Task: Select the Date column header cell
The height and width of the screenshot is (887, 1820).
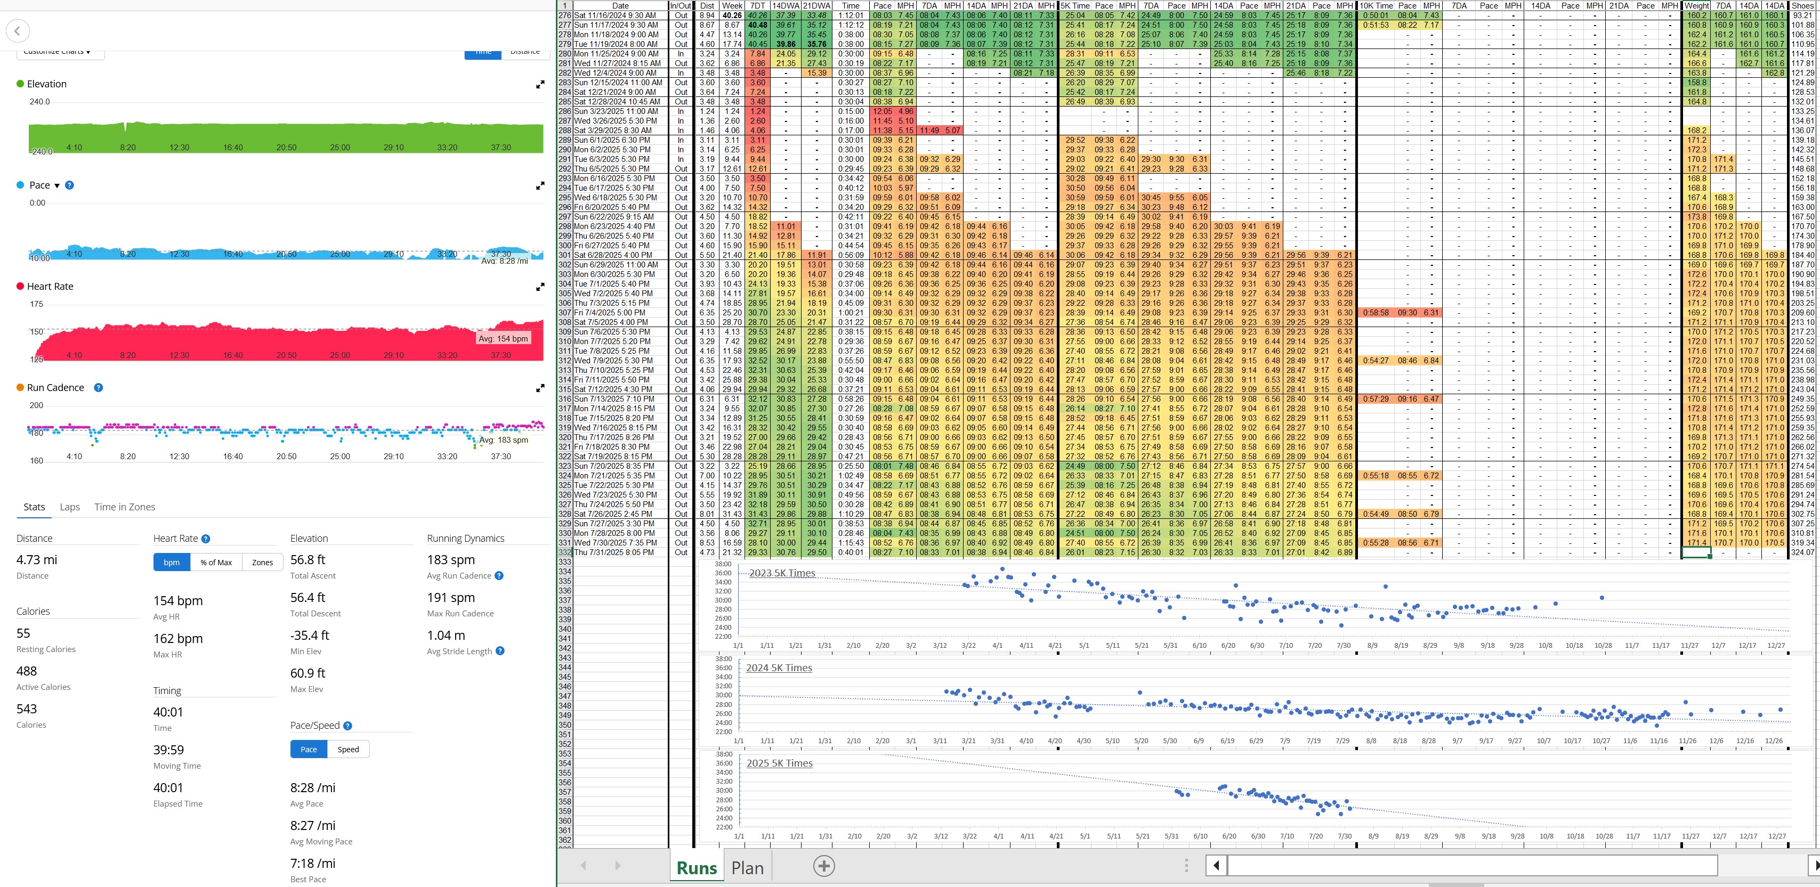Action: coord(620,6)
